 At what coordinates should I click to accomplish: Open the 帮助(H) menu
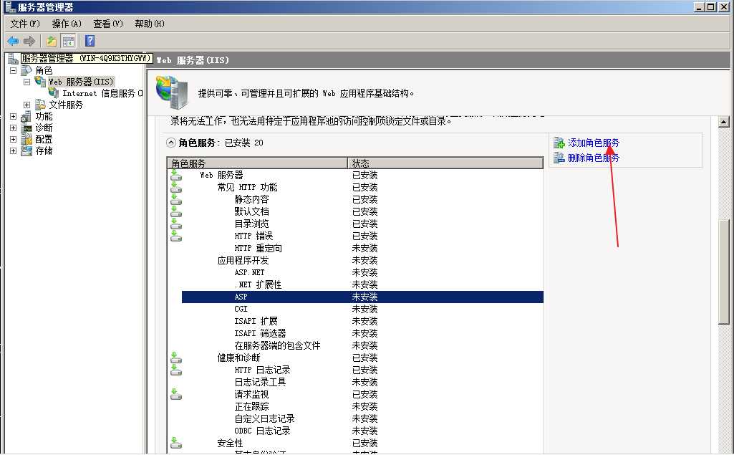click(x=150, y=24)
